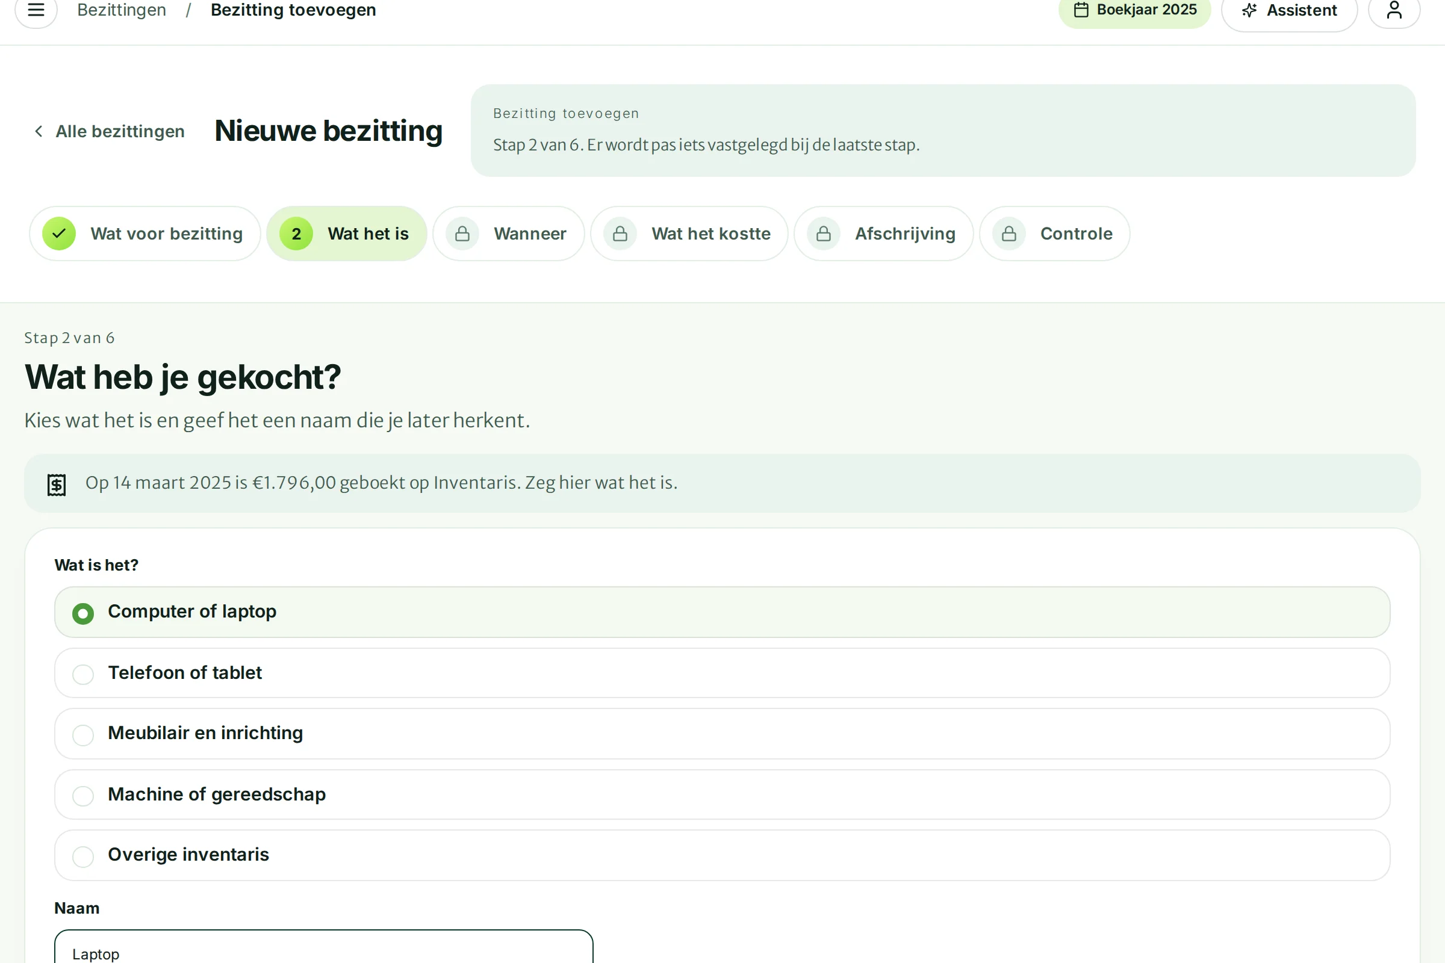
Task: Go back via the Alle bezittingen chevron
Action: [x=39, y=131]
